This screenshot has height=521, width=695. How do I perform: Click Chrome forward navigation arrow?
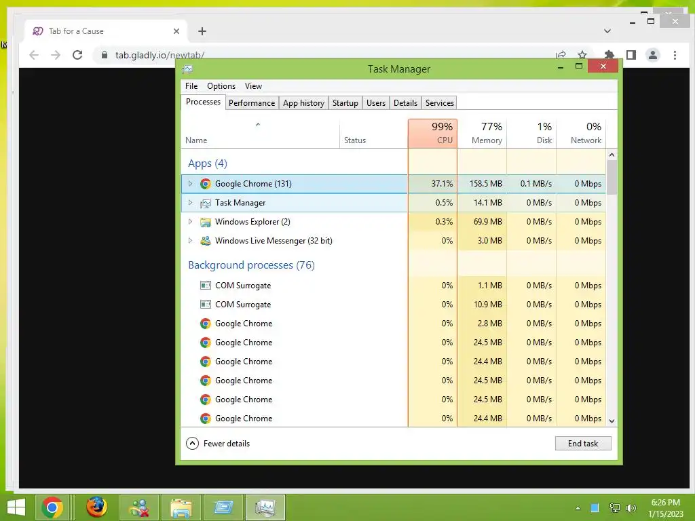click(56, 55)
